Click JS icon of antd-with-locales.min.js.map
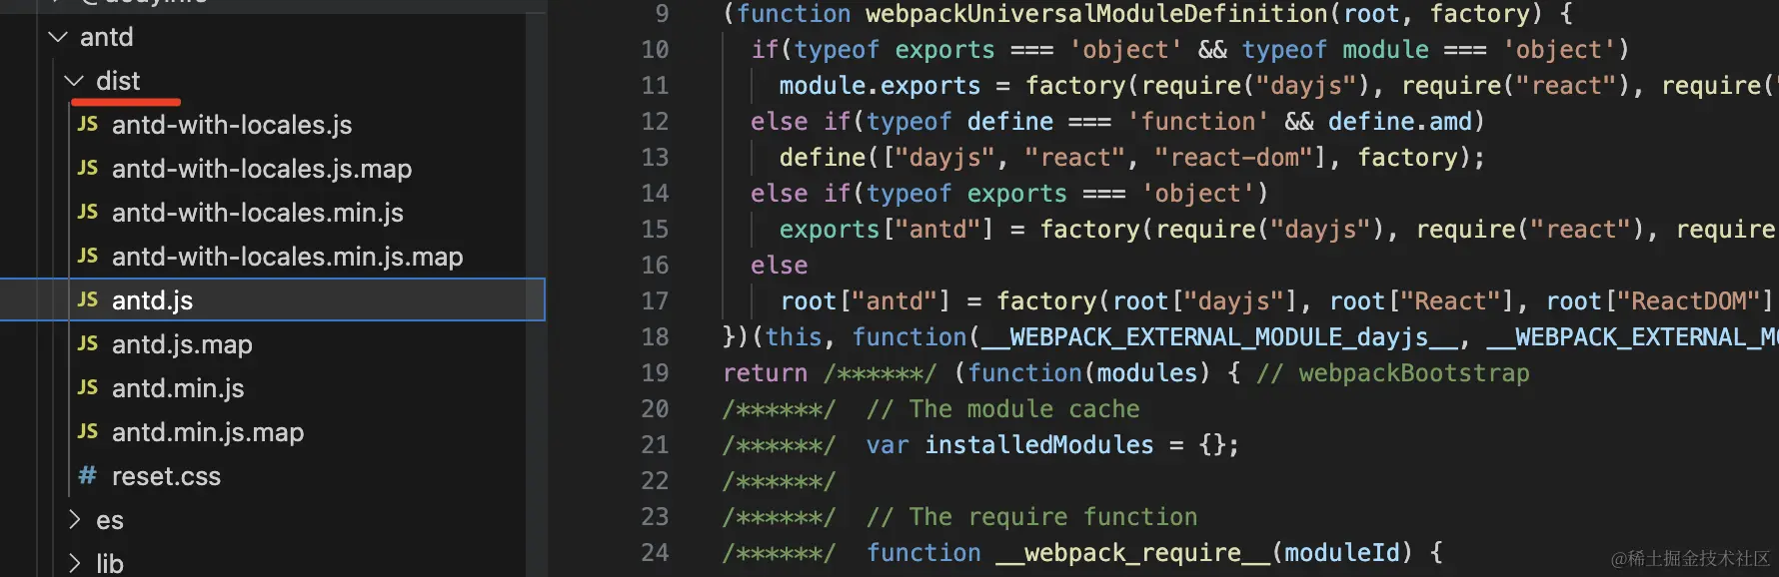The height and width of the screenshot is (577, 1779). point(88,256)
